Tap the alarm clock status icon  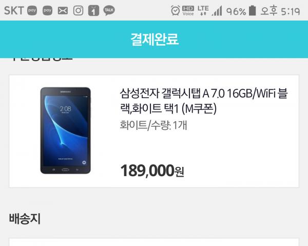click(176, 10)
